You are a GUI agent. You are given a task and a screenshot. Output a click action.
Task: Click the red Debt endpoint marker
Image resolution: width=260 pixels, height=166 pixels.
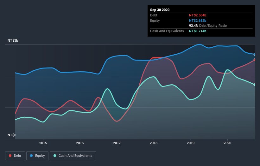(x=255, y=60)
